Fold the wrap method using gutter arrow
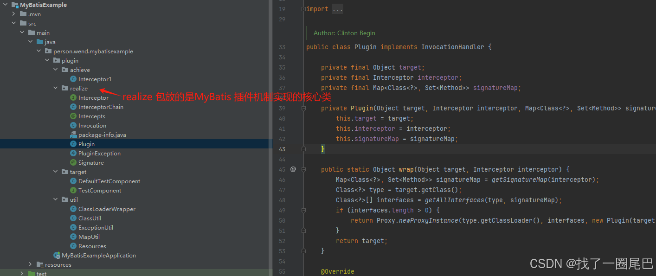 (x=304, y=169)
